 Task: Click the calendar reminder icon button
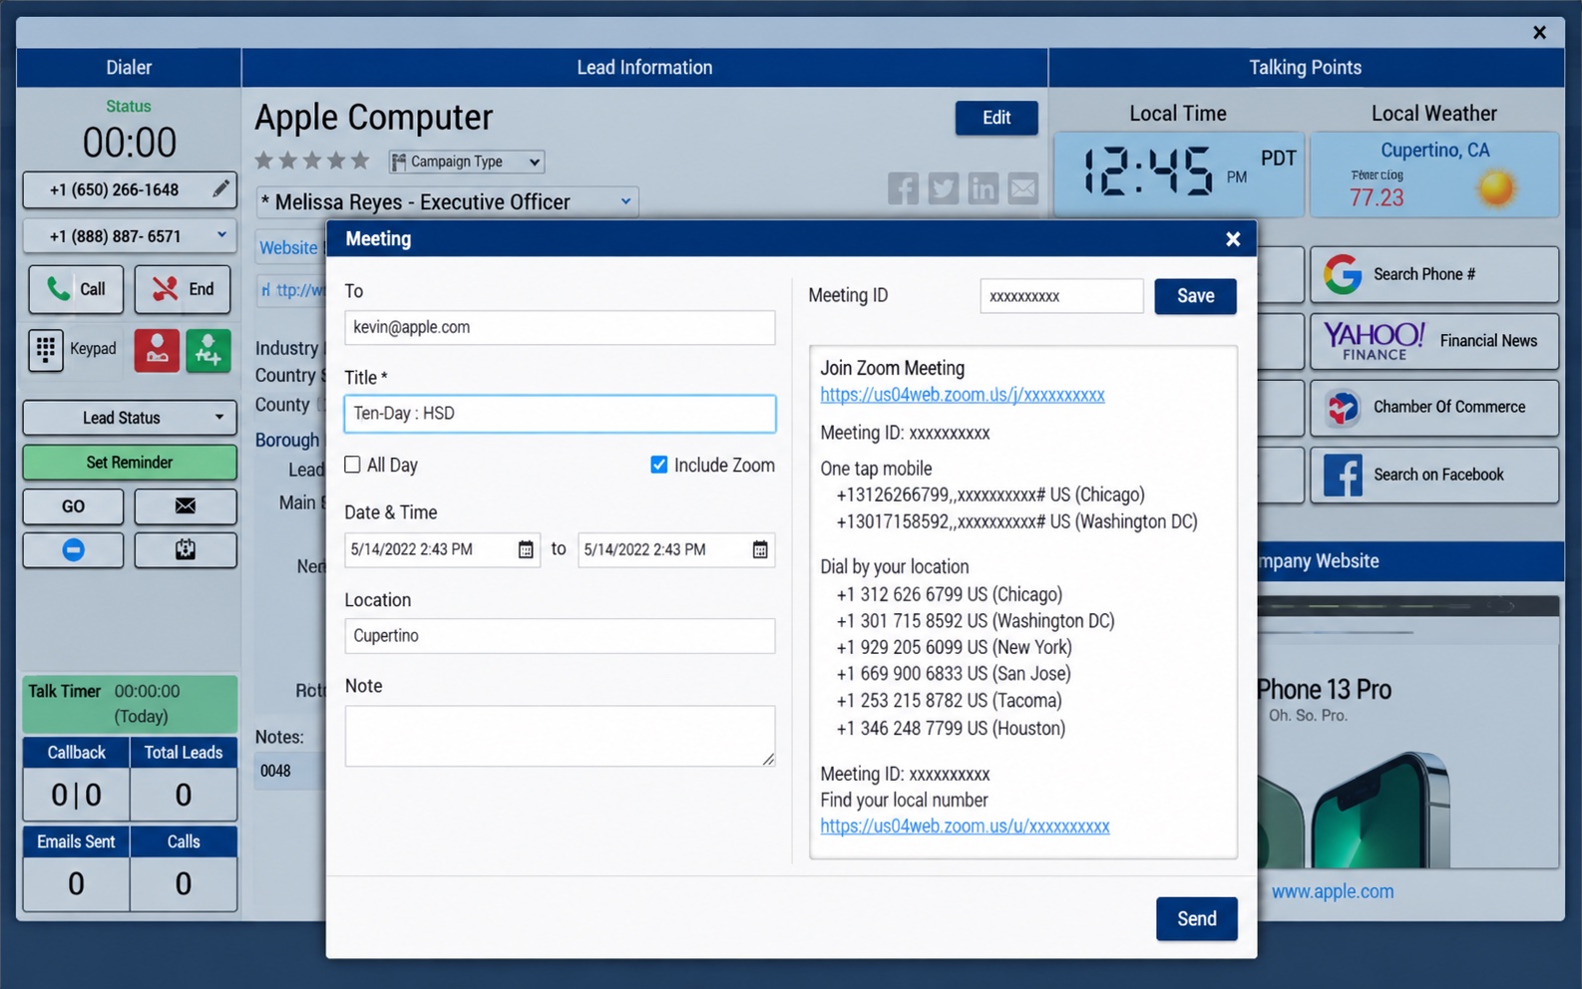tap(186, 550)
